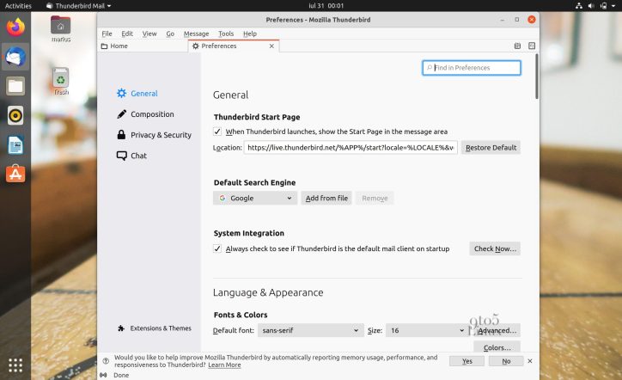Open the Thunderbird Mail app menu in the top bar
The image size is (622, 380).
pos(78,5)
